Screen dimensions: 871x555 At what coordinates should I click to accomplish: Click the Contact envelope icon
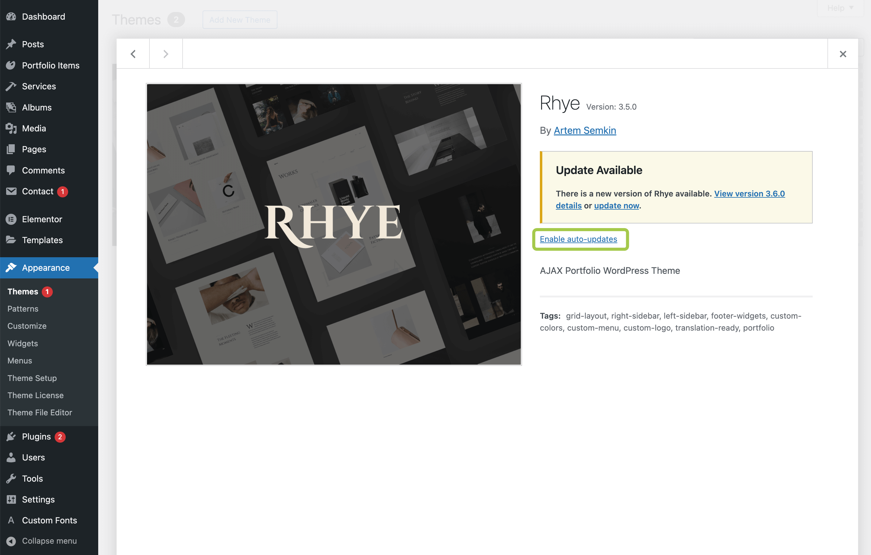point(11,191)
